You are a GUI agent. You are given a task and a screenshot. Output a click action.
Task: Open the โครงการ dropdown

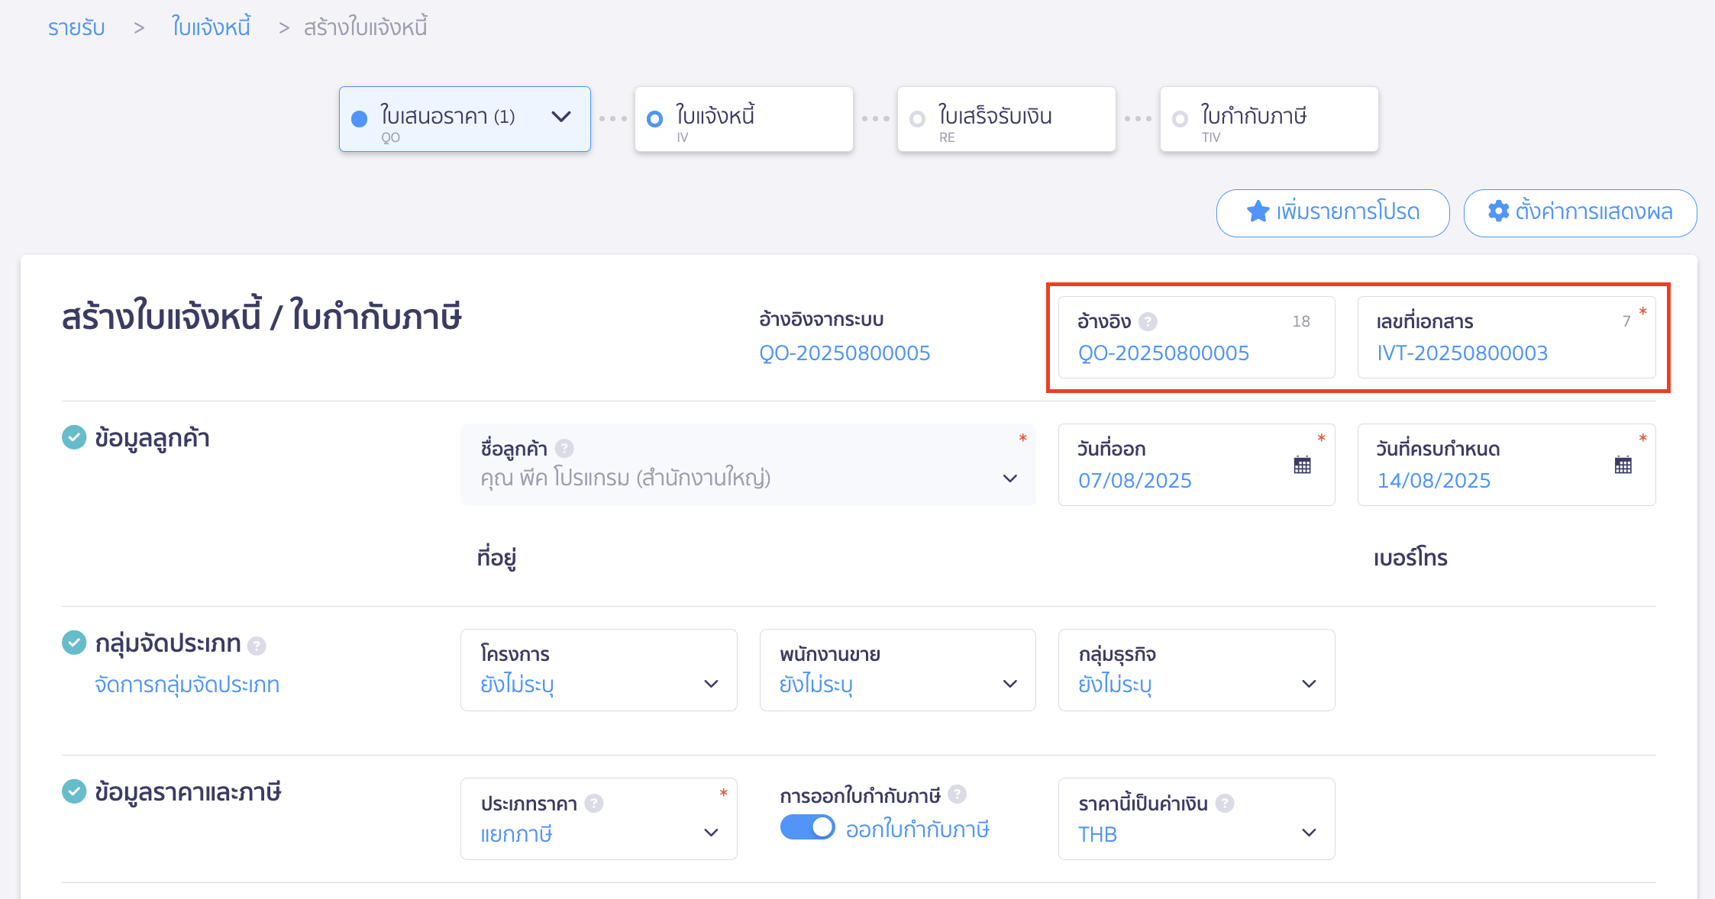(599, 670)
